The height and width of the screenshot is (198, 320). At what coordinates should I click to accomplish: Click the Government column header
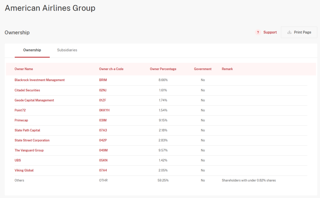pyautogui.click(x=202, y=69)
